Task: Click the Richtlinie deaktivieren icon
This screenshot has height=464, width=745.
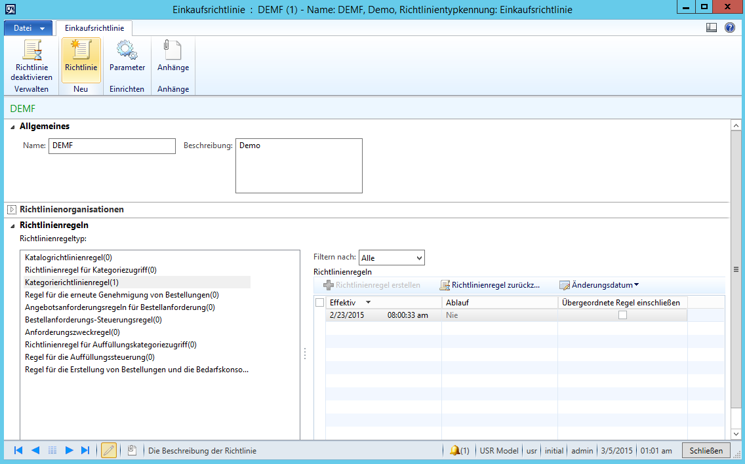Action: tap(31, 50)
